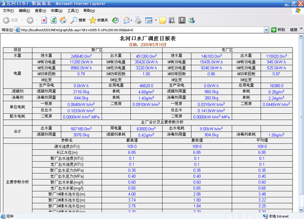Click the 长江水位(m) parameter row label
304x219 pixels.
[67, 152]
